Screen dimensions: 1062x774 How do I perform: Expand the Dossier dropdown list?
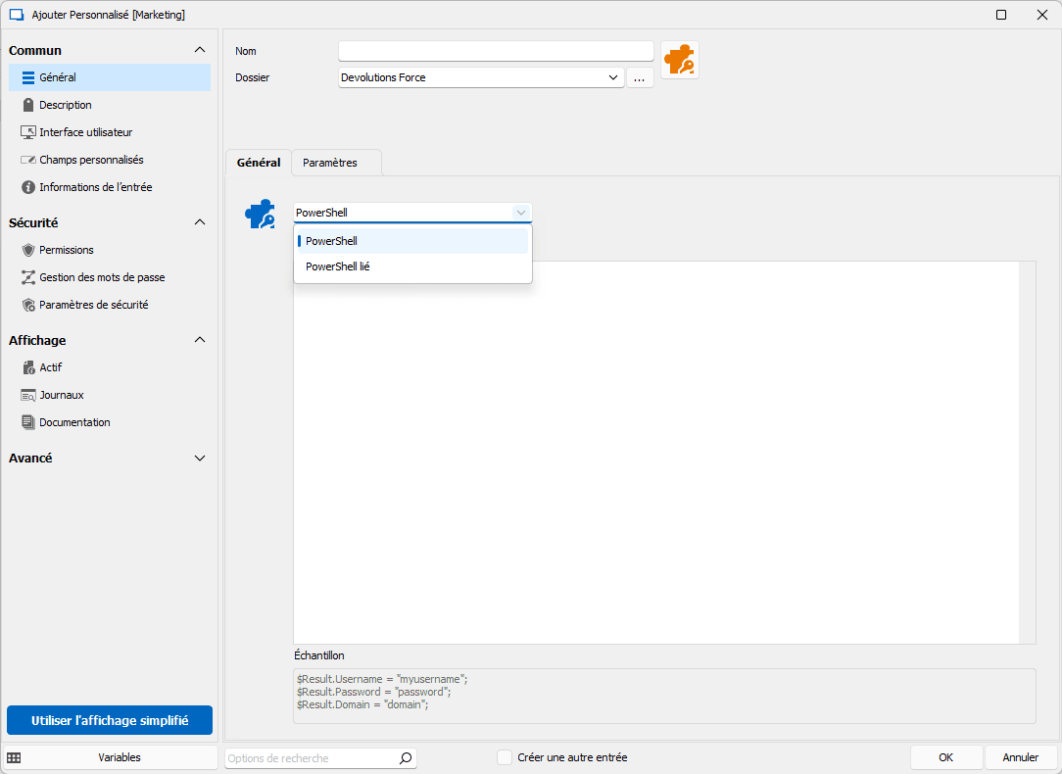pos(613,77)
